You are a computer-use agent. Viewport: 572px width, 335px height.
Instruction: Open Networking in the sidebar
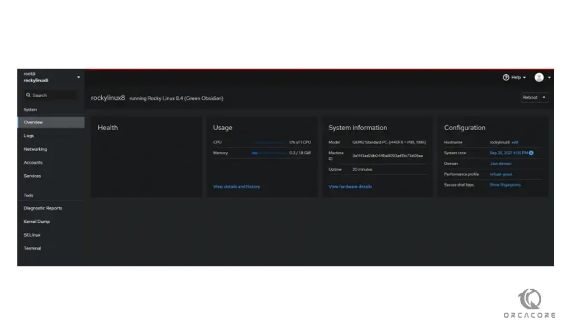point(35,149)
